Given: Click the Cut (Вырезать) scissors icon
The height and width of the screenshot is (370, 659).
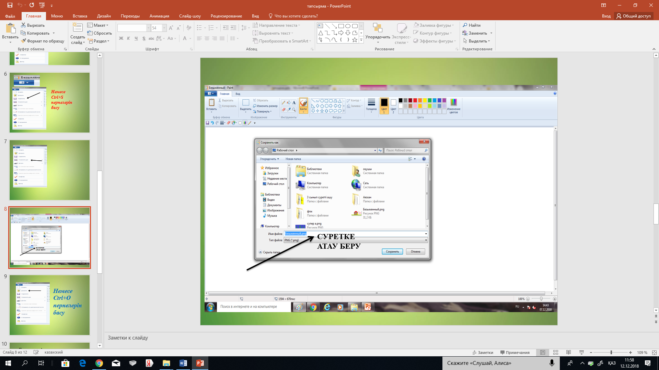Looking at the screenshot, I should (x=23, y=25).
